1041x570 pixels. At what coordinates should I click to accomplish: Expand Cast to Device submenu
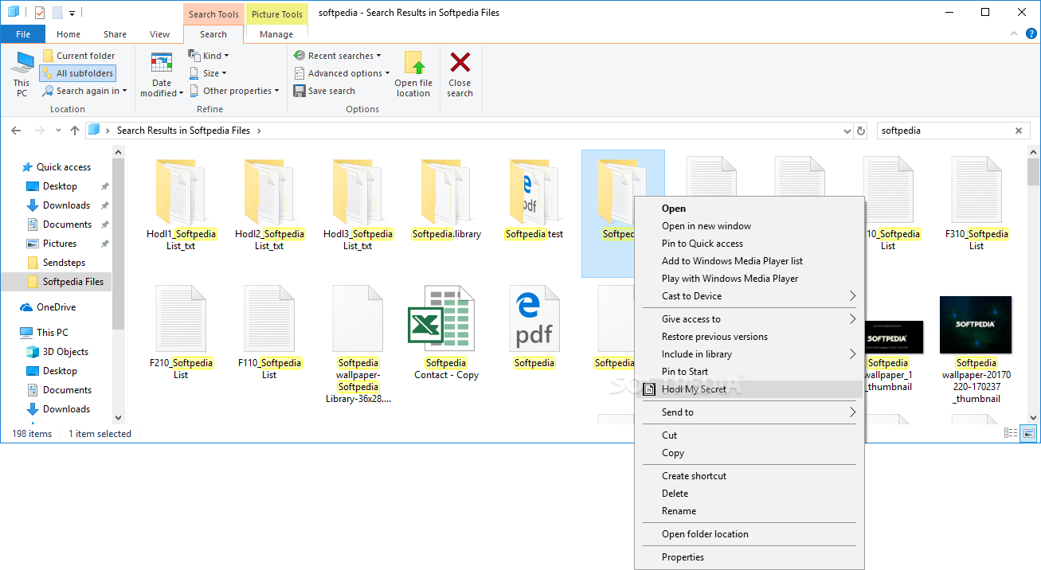point(852,296)
